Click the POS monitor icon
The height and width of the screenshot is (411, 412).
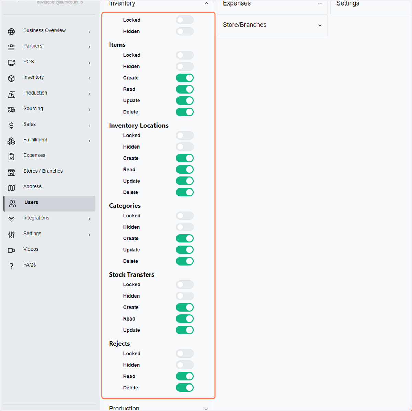tap(11, 63)
